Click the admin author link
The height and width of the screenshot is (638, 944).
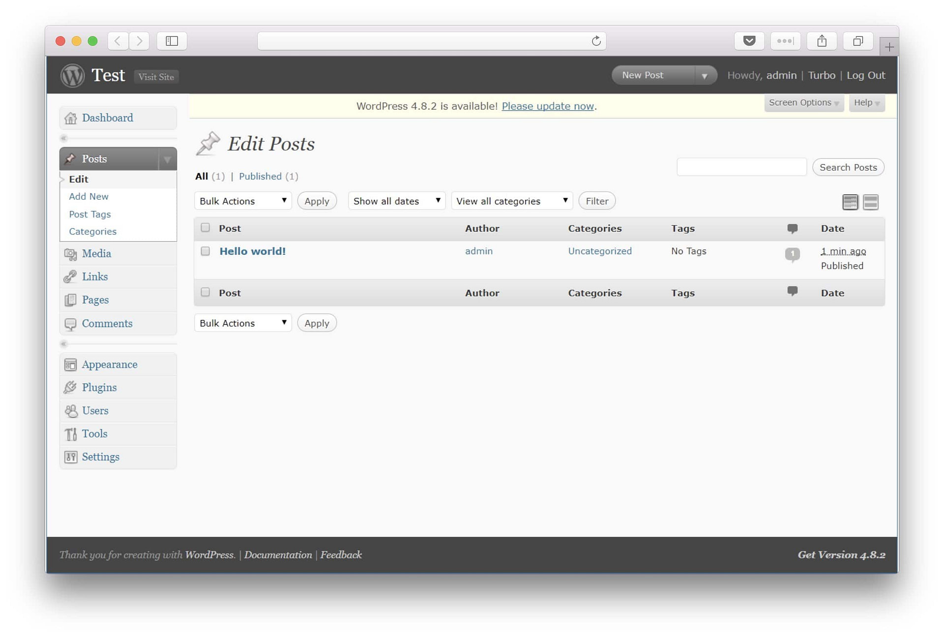(x=478, y=251)
